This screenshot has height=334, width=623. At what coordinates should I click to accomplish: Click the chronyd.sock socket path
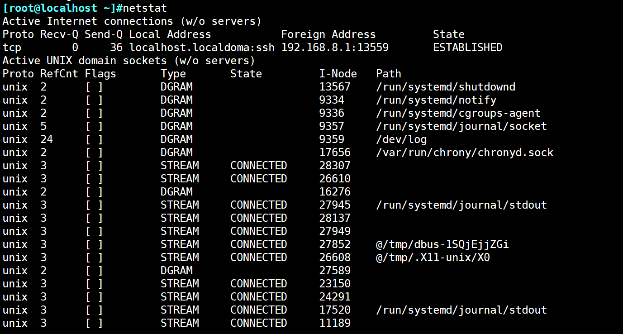[x=465, y=153]
